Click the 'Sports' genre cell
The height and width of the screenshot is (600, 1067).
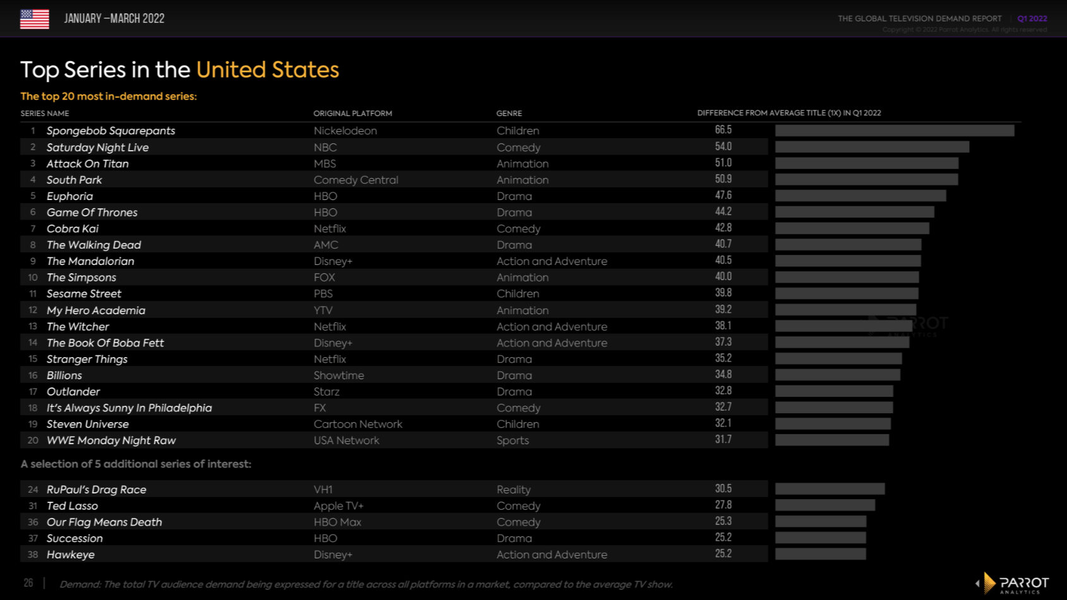point(513,440)
